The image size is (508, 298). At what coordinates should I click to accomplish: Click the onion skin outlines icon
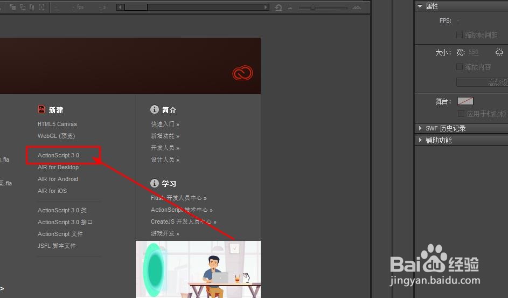click(x=23, y=7)
